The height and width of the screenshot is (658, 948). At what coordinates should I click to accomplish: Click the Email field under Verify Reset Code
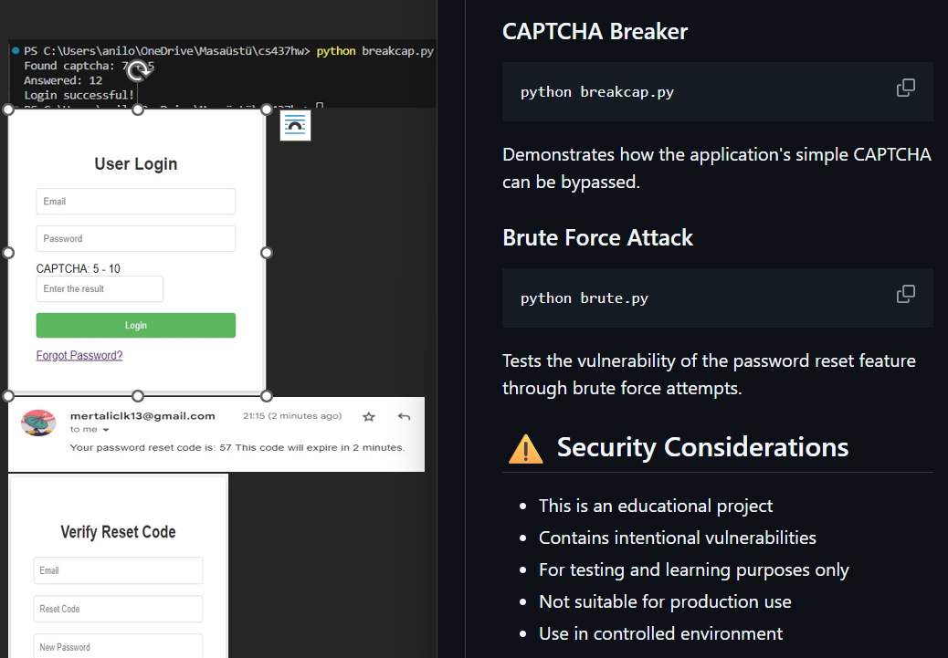[118, 570]
